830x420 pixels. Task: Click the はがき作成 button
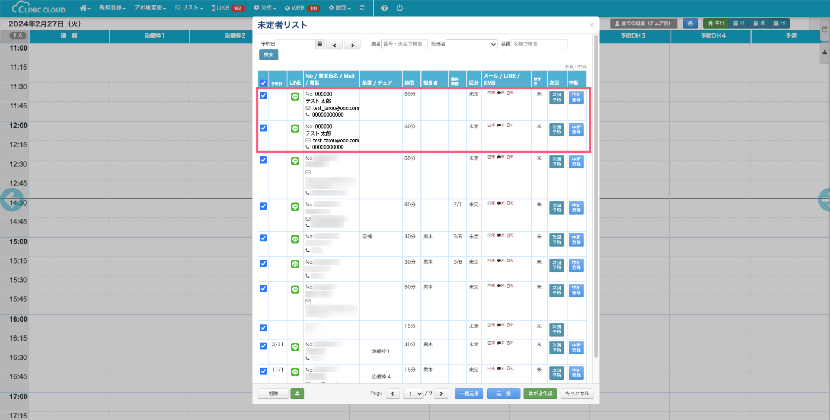540,394
